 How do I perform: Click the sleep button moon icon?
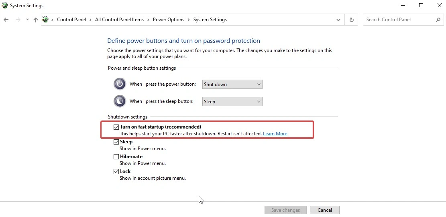(120, 101)
